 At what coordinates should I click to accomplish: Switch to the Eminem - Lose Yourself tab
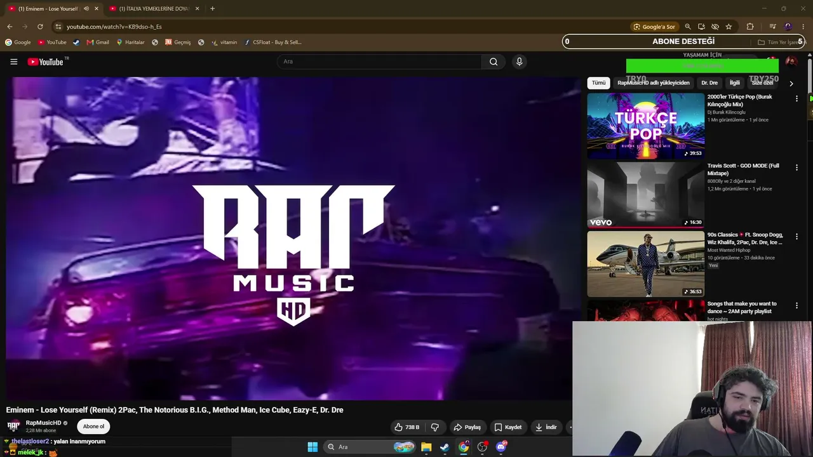48,9
